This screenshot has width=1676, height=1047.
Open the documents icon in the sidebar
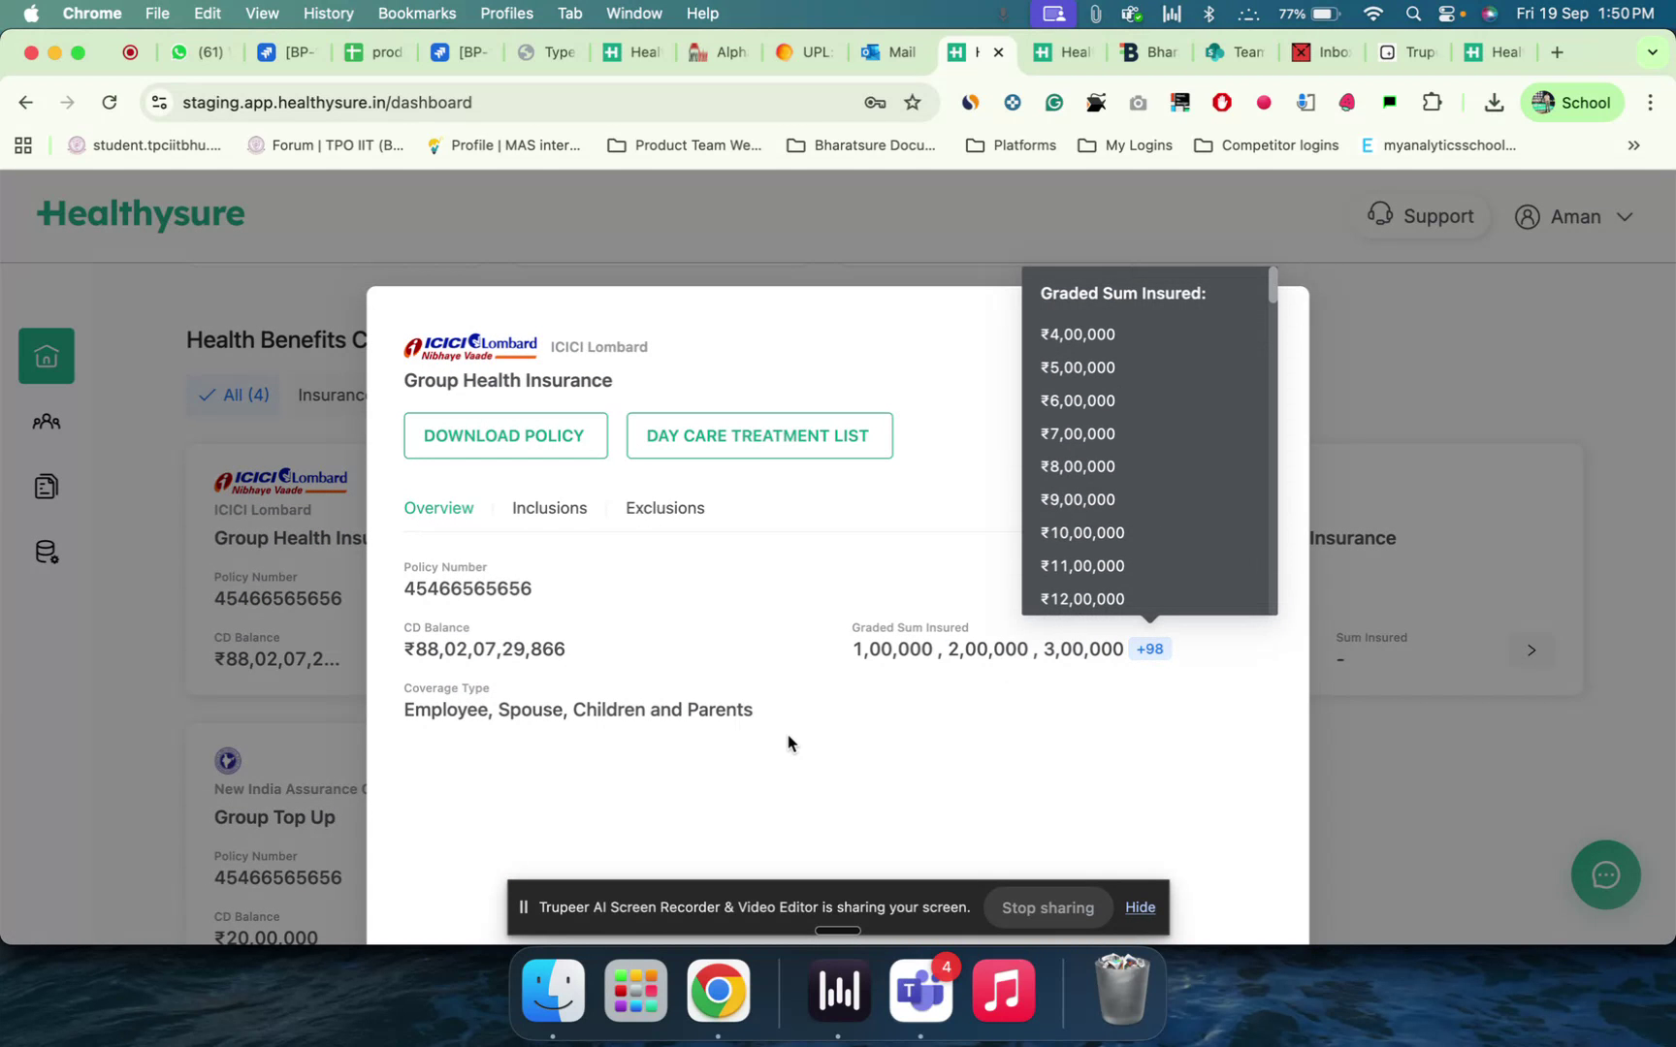46,486
